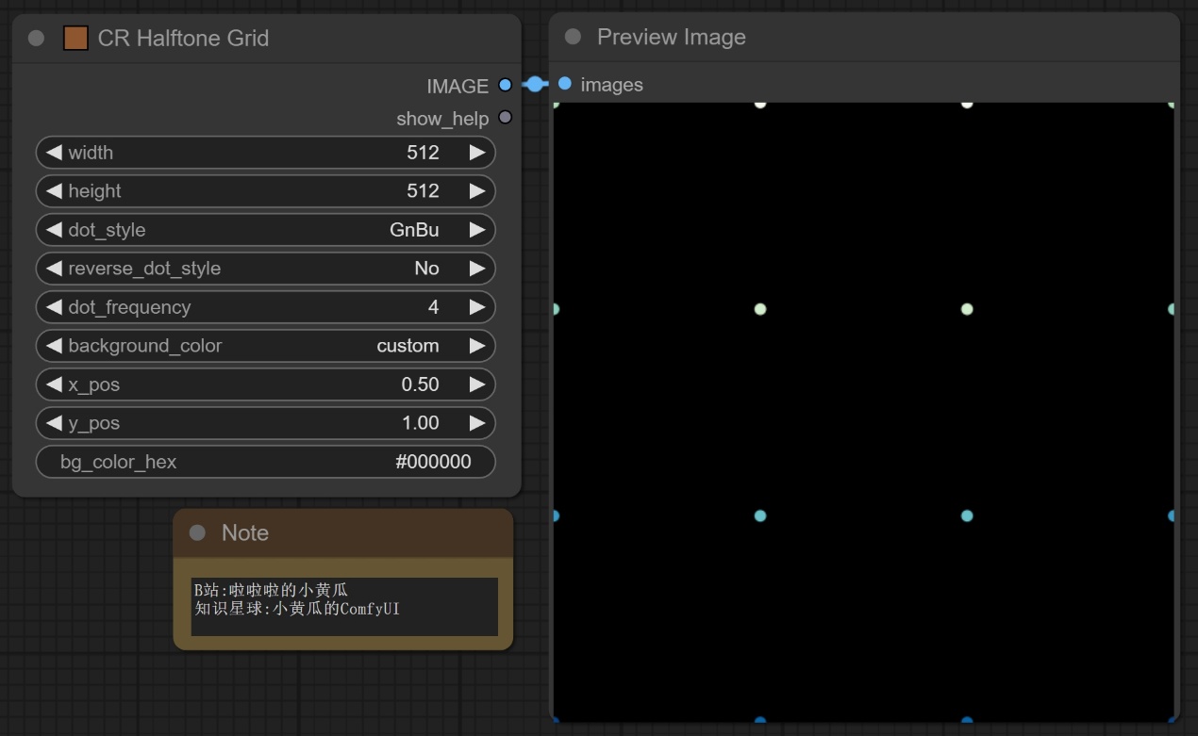Increase height using the right arrow

[477, 191]
